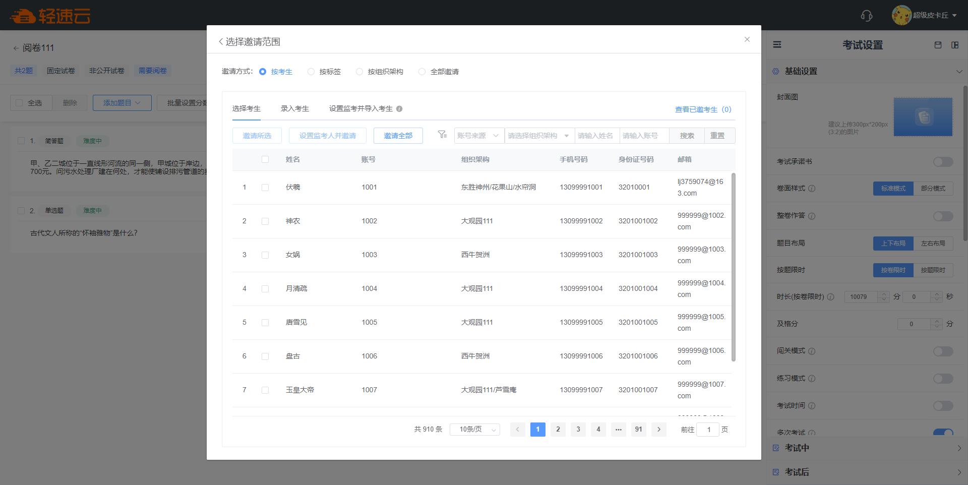Select 标准模式 paper style
Screen dimensions: 968x485
coord(893,189)
